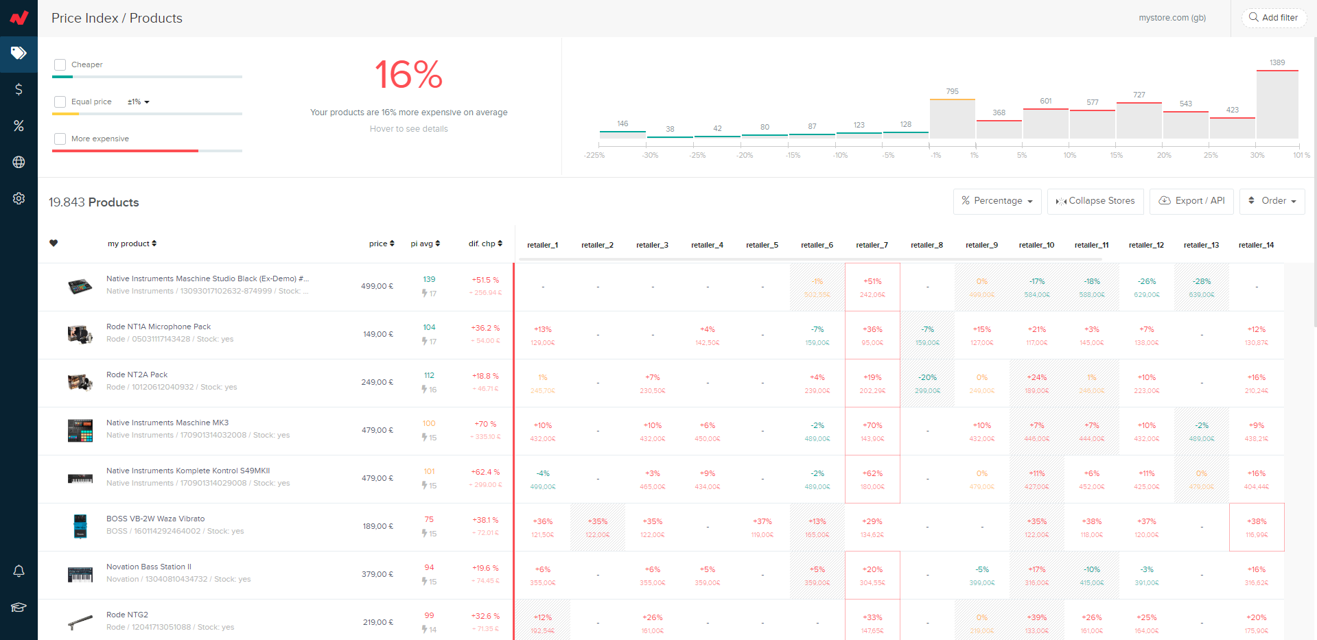Open BOSS VB-2W pedal thumbnail
The image size is (1317, 640).
(x=80, y=526)
